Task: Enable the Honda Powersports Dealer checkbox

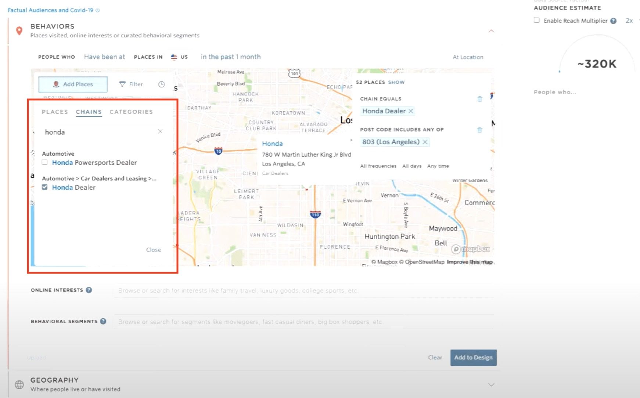Action: pyautogui.click(x=45, y=162)
